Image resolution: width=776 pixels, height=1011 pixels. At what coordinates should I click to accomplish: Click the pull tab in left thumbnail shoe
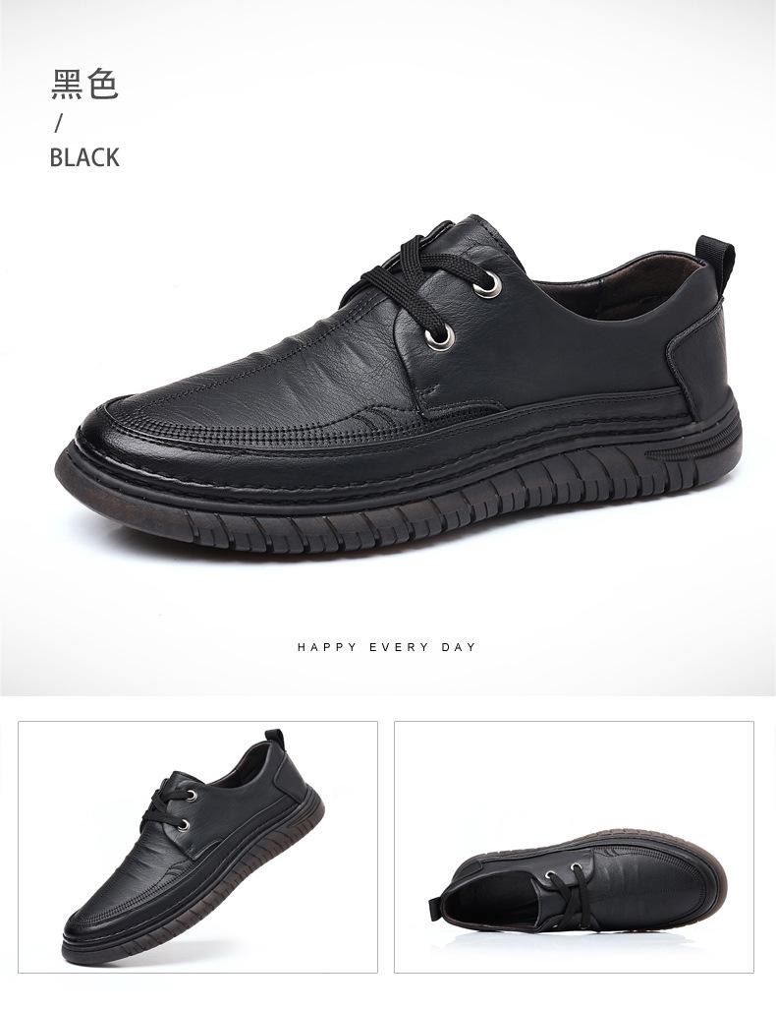(275, 740)
